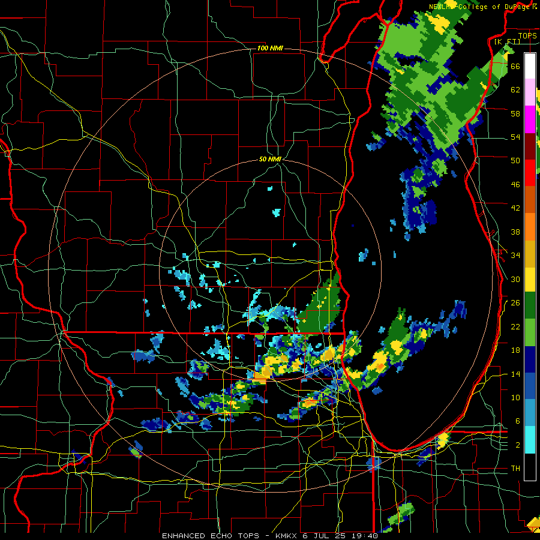Click the dark red swatch near 54

click(x=530, y=146)
